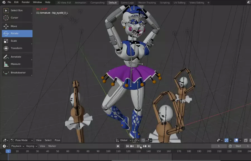Image resolution: width=251 pixels, height=161 pixels.
Task: Click the red fps: 12.97 readout
Action: pyautogui.click(x=42, y=9)
